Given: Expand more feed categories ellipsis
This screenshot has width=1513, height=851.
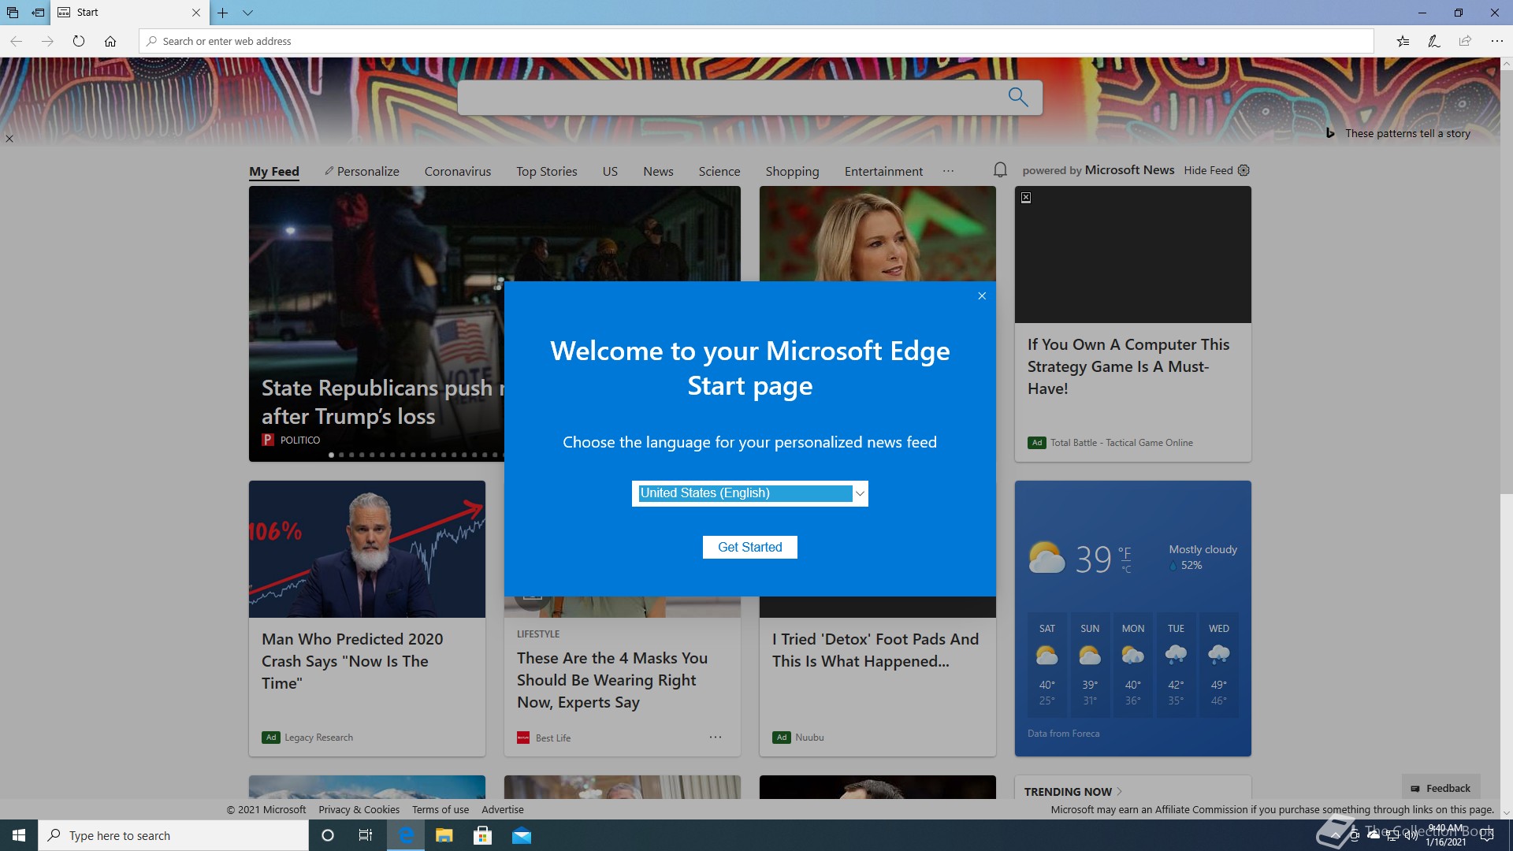Looking at the screenshot, I should pos(948,171).
